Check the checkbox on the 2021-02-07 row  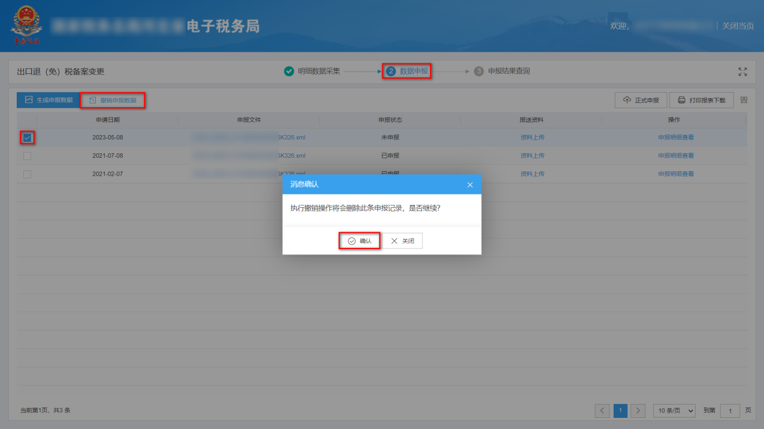coord(27,173)
